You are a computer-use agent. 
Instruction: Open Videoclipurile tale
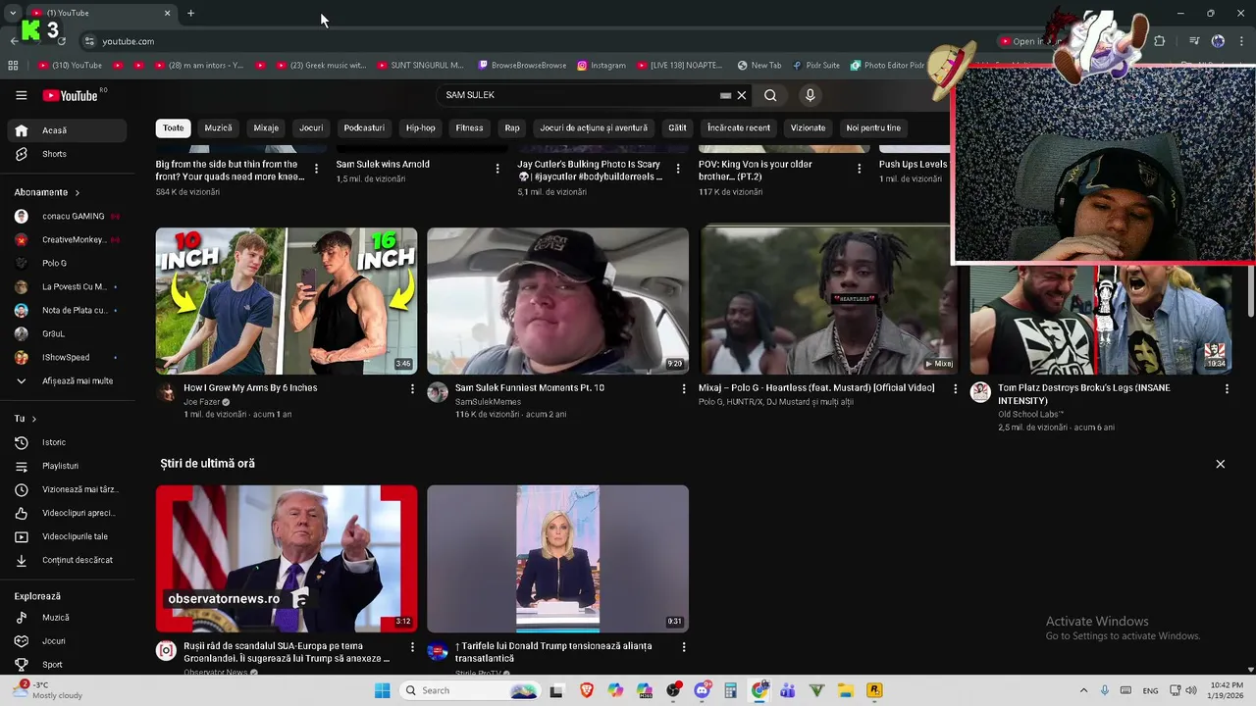point(65,536)
